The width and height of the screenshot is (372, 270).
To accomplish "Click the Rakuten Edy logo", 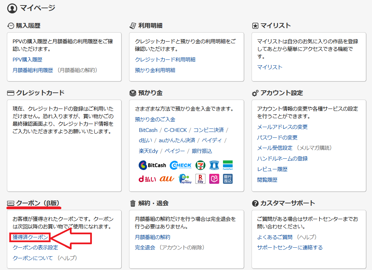I will pyautogui.click(x=200, y=179).
